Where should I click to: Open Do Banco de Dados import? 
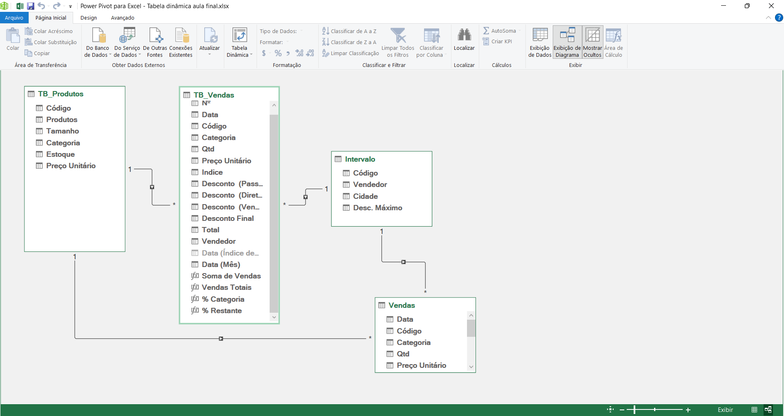[98, 43]
